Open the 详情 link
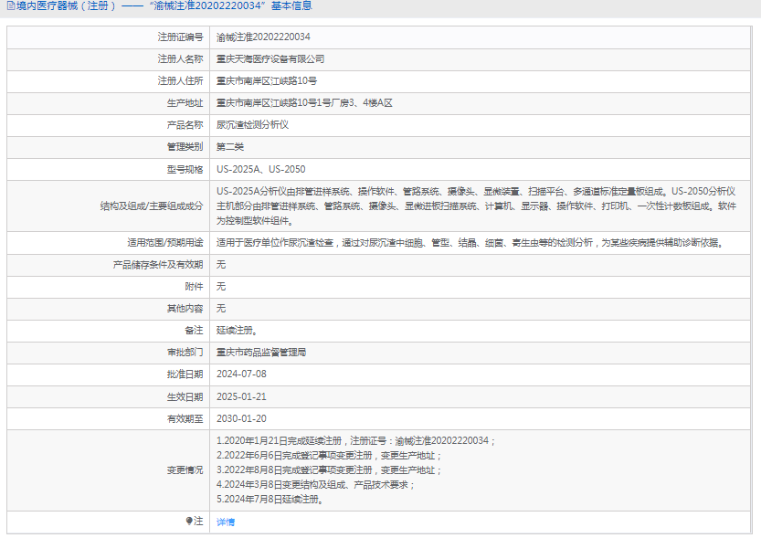Screen dimensions: 761x538 tap(226, 522)
